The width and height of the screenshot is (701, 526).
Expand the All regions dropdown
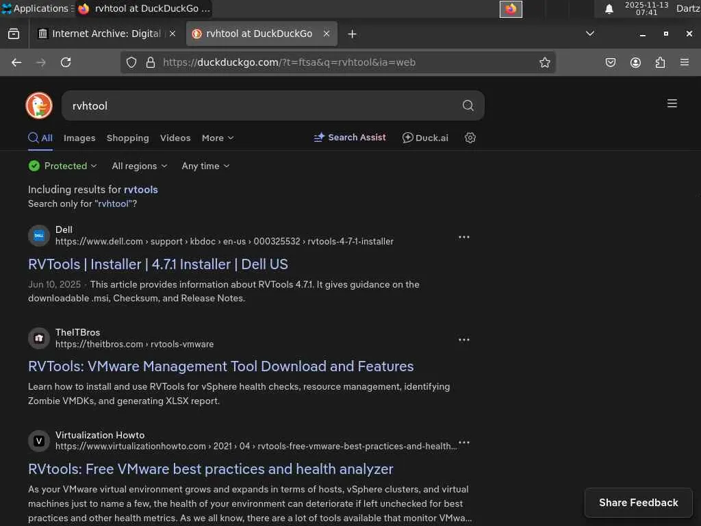(x=140, y=166)
